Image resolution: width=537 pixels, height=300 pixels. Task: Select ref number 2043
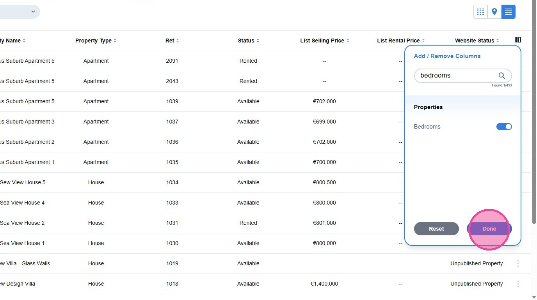pos(172,81)
